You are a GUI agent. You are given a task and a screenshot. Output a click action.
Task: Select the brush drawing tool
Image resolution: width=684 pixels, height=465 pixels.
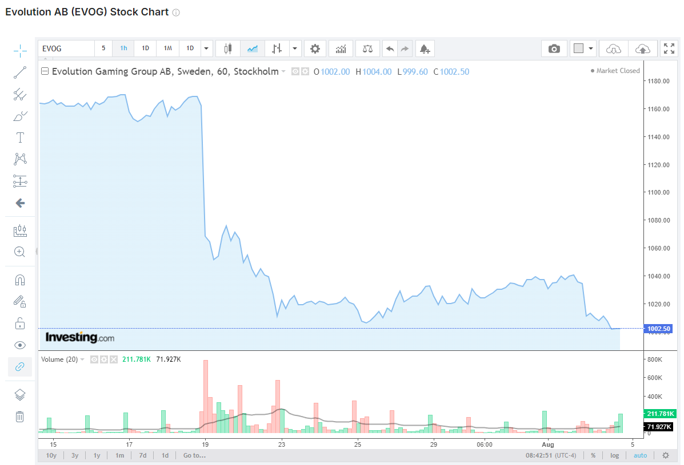pos(20,116)
